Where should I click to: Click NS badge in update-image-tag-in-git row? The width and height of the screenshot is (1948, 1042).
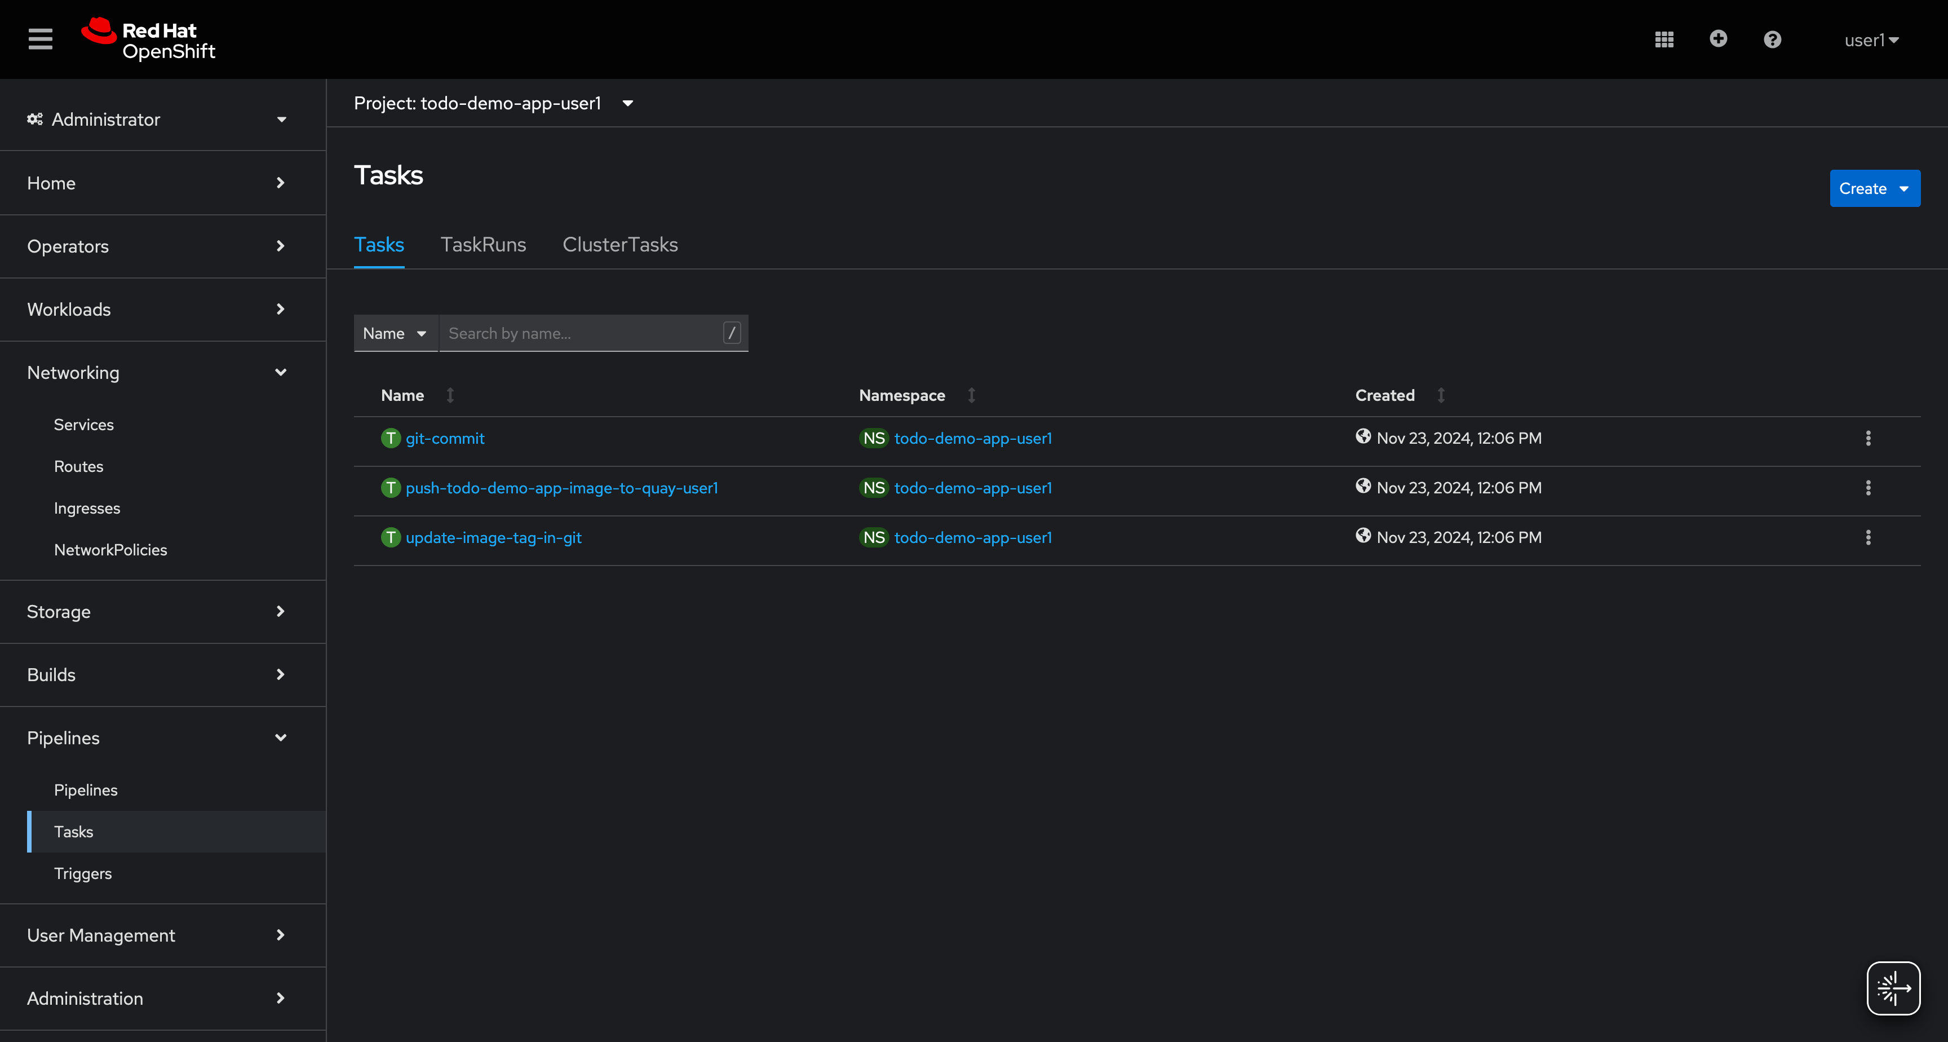874,537
